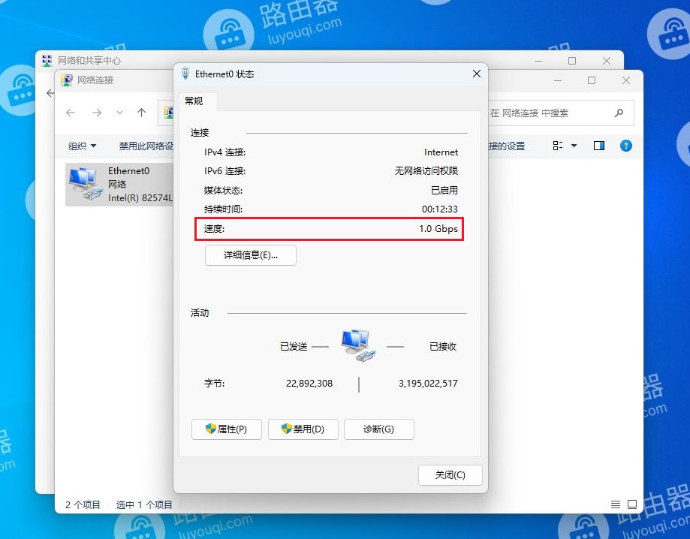This screenshot has height=539, width=690.
Task: Click the 关闭(C) button
Action: [450, 475]
